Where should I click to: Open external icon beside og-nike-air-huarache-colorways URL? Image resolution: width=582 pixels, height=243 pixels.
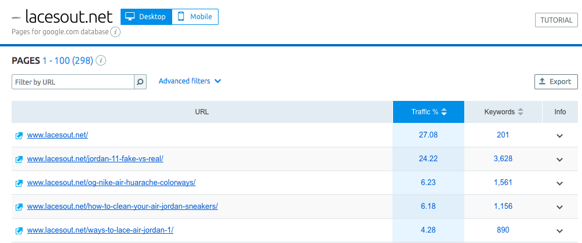(19, 183)
